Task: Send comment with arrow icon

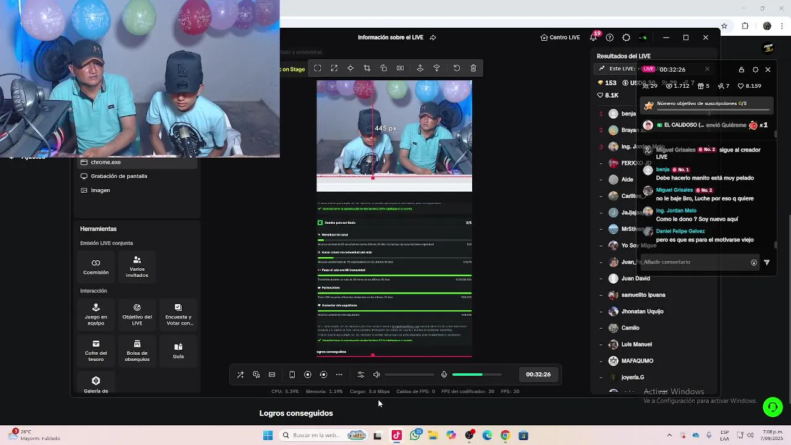Action: coord(767,263)
